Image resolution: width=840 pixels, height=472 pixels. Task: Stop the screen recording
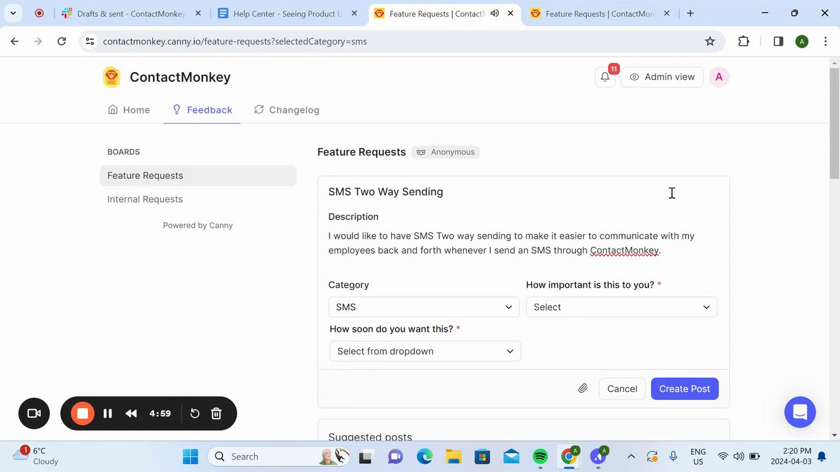pyautogui.click(x=83, y=414)
